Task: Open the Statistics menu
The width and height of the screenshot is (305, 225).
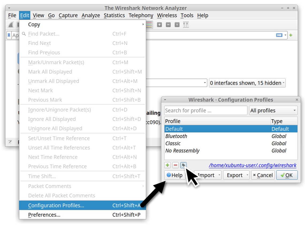Action: point(114,15)
